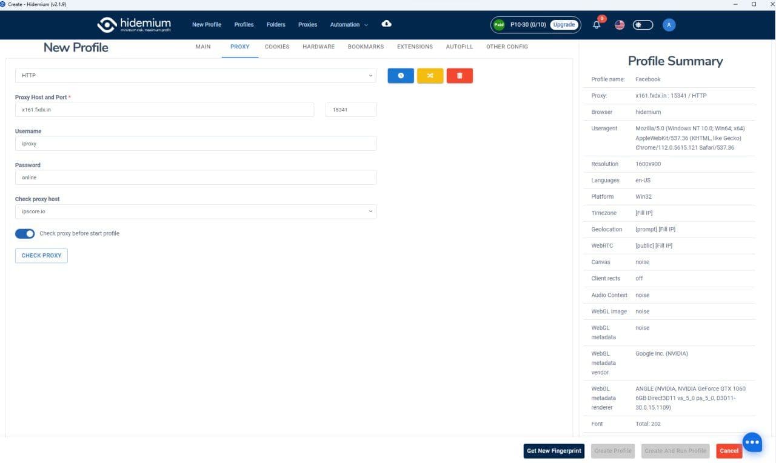Open the user account avatar icon
Viewport: 776px width, 463px height.
(669, 25)
